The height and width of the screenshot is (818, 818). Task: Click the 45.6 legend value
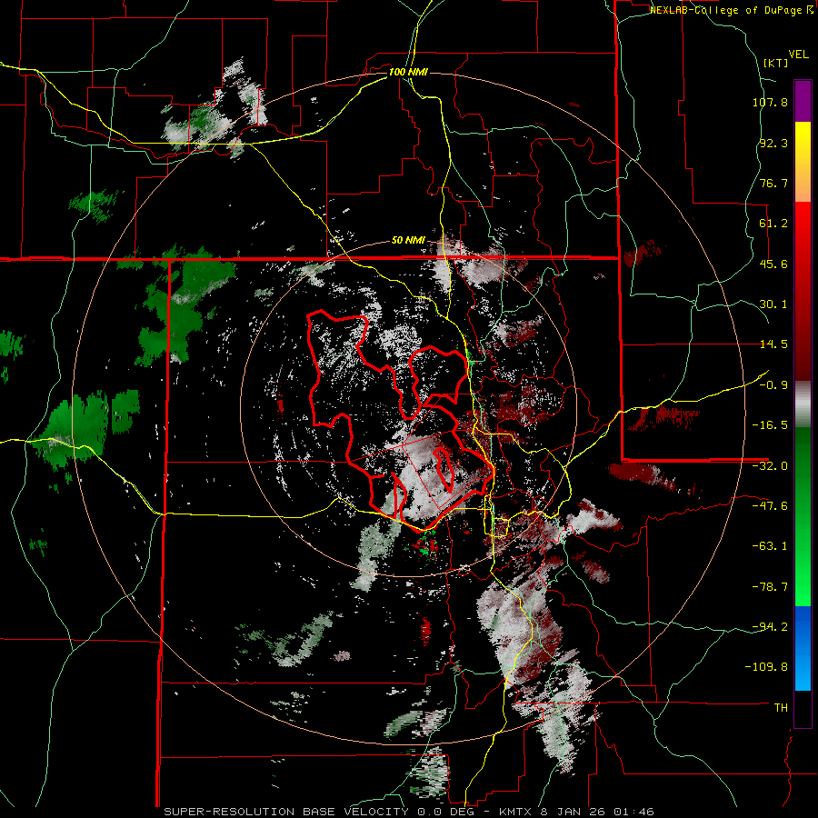(x=773, y=264)
